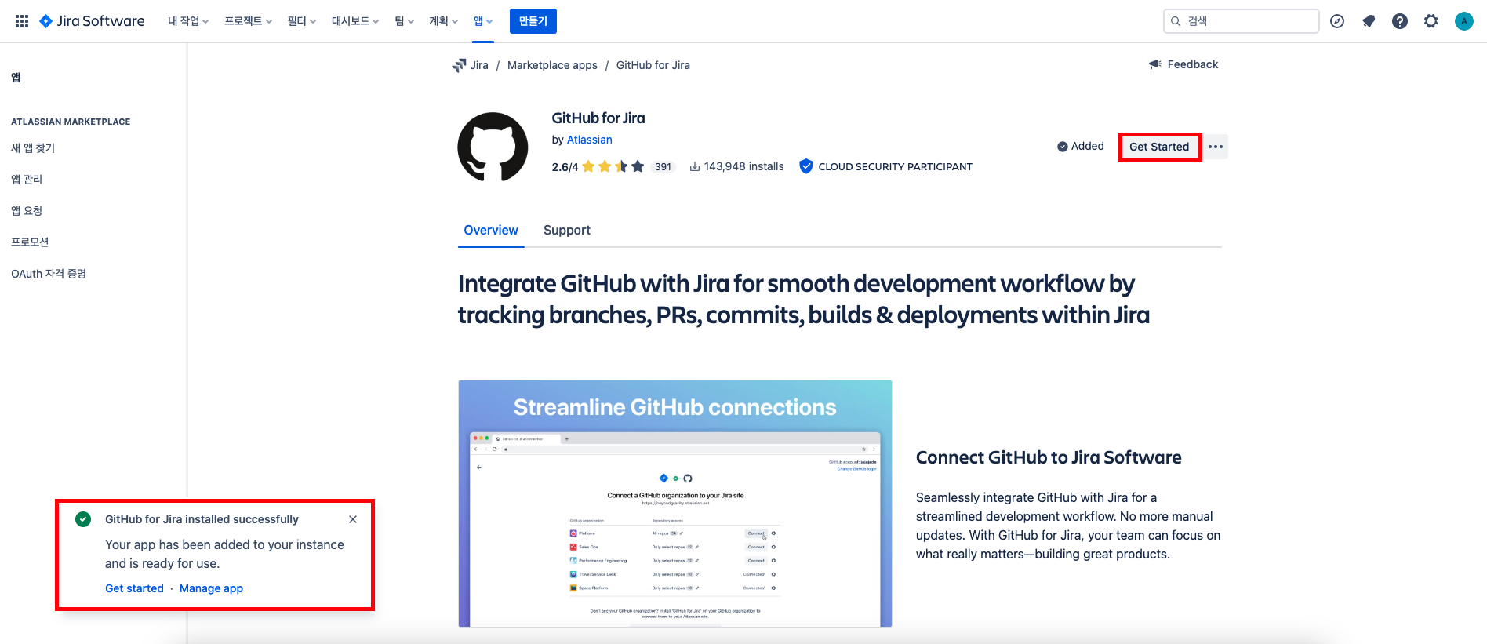Click the Get Started button near Added
Viewport: 1487px width, 644px height.
pyautogui.click(x=1159, y=147)
